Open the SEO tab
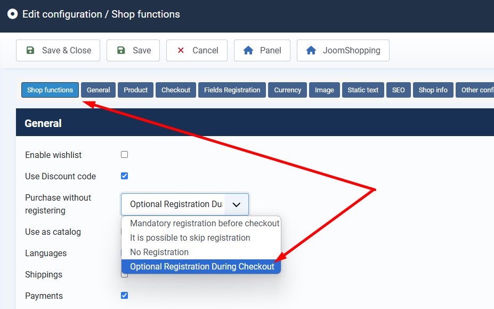 coord(398,90)
